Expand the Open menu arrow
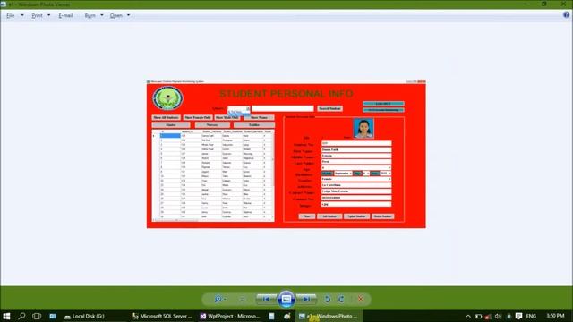Viewport: 573px width, 322px height. (128, 15)
